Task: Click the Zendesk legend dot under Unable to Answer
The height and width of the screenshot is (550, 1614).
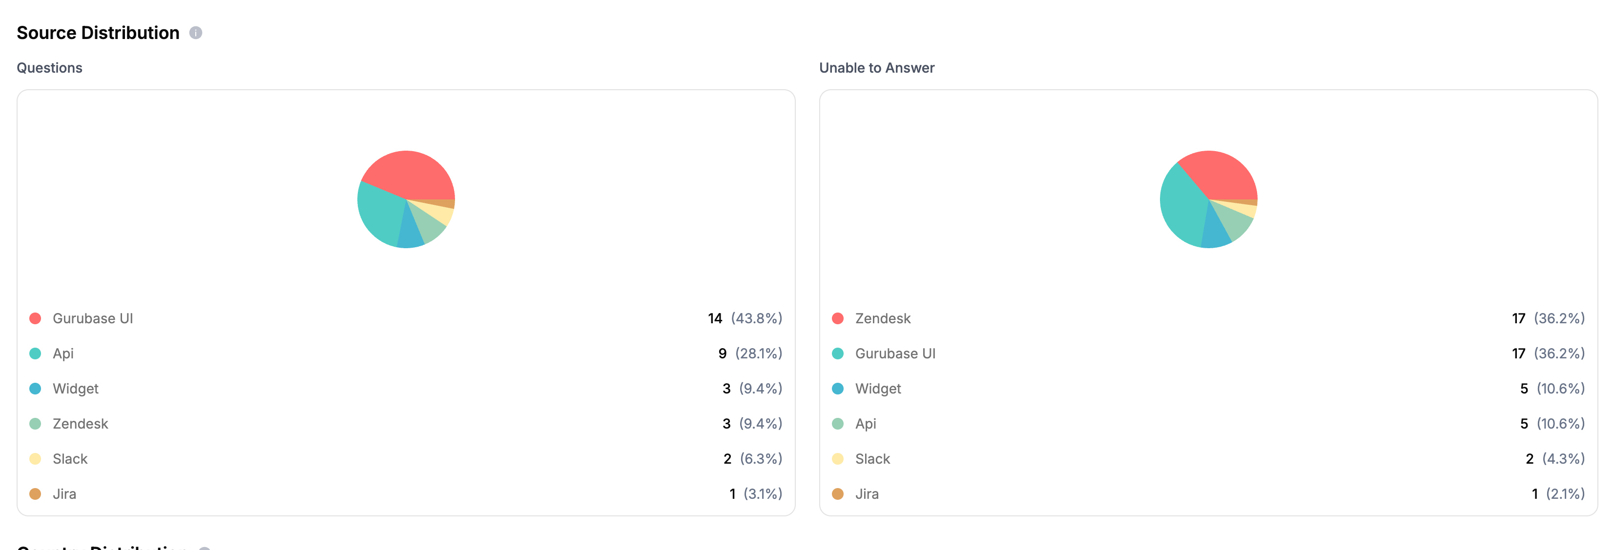Action: click(838, 318)
